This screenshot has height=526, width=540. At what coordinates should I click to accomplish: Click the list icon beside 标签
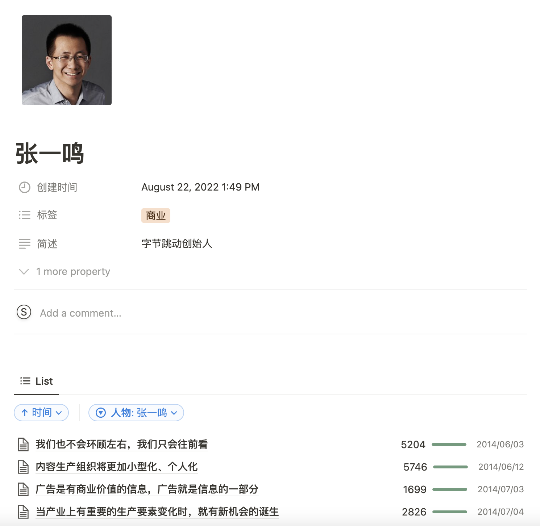pyautogui.click(x=25, y=215)
